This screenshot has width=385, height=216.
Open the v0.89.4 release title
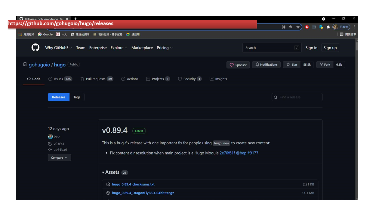tap(115, 130)
